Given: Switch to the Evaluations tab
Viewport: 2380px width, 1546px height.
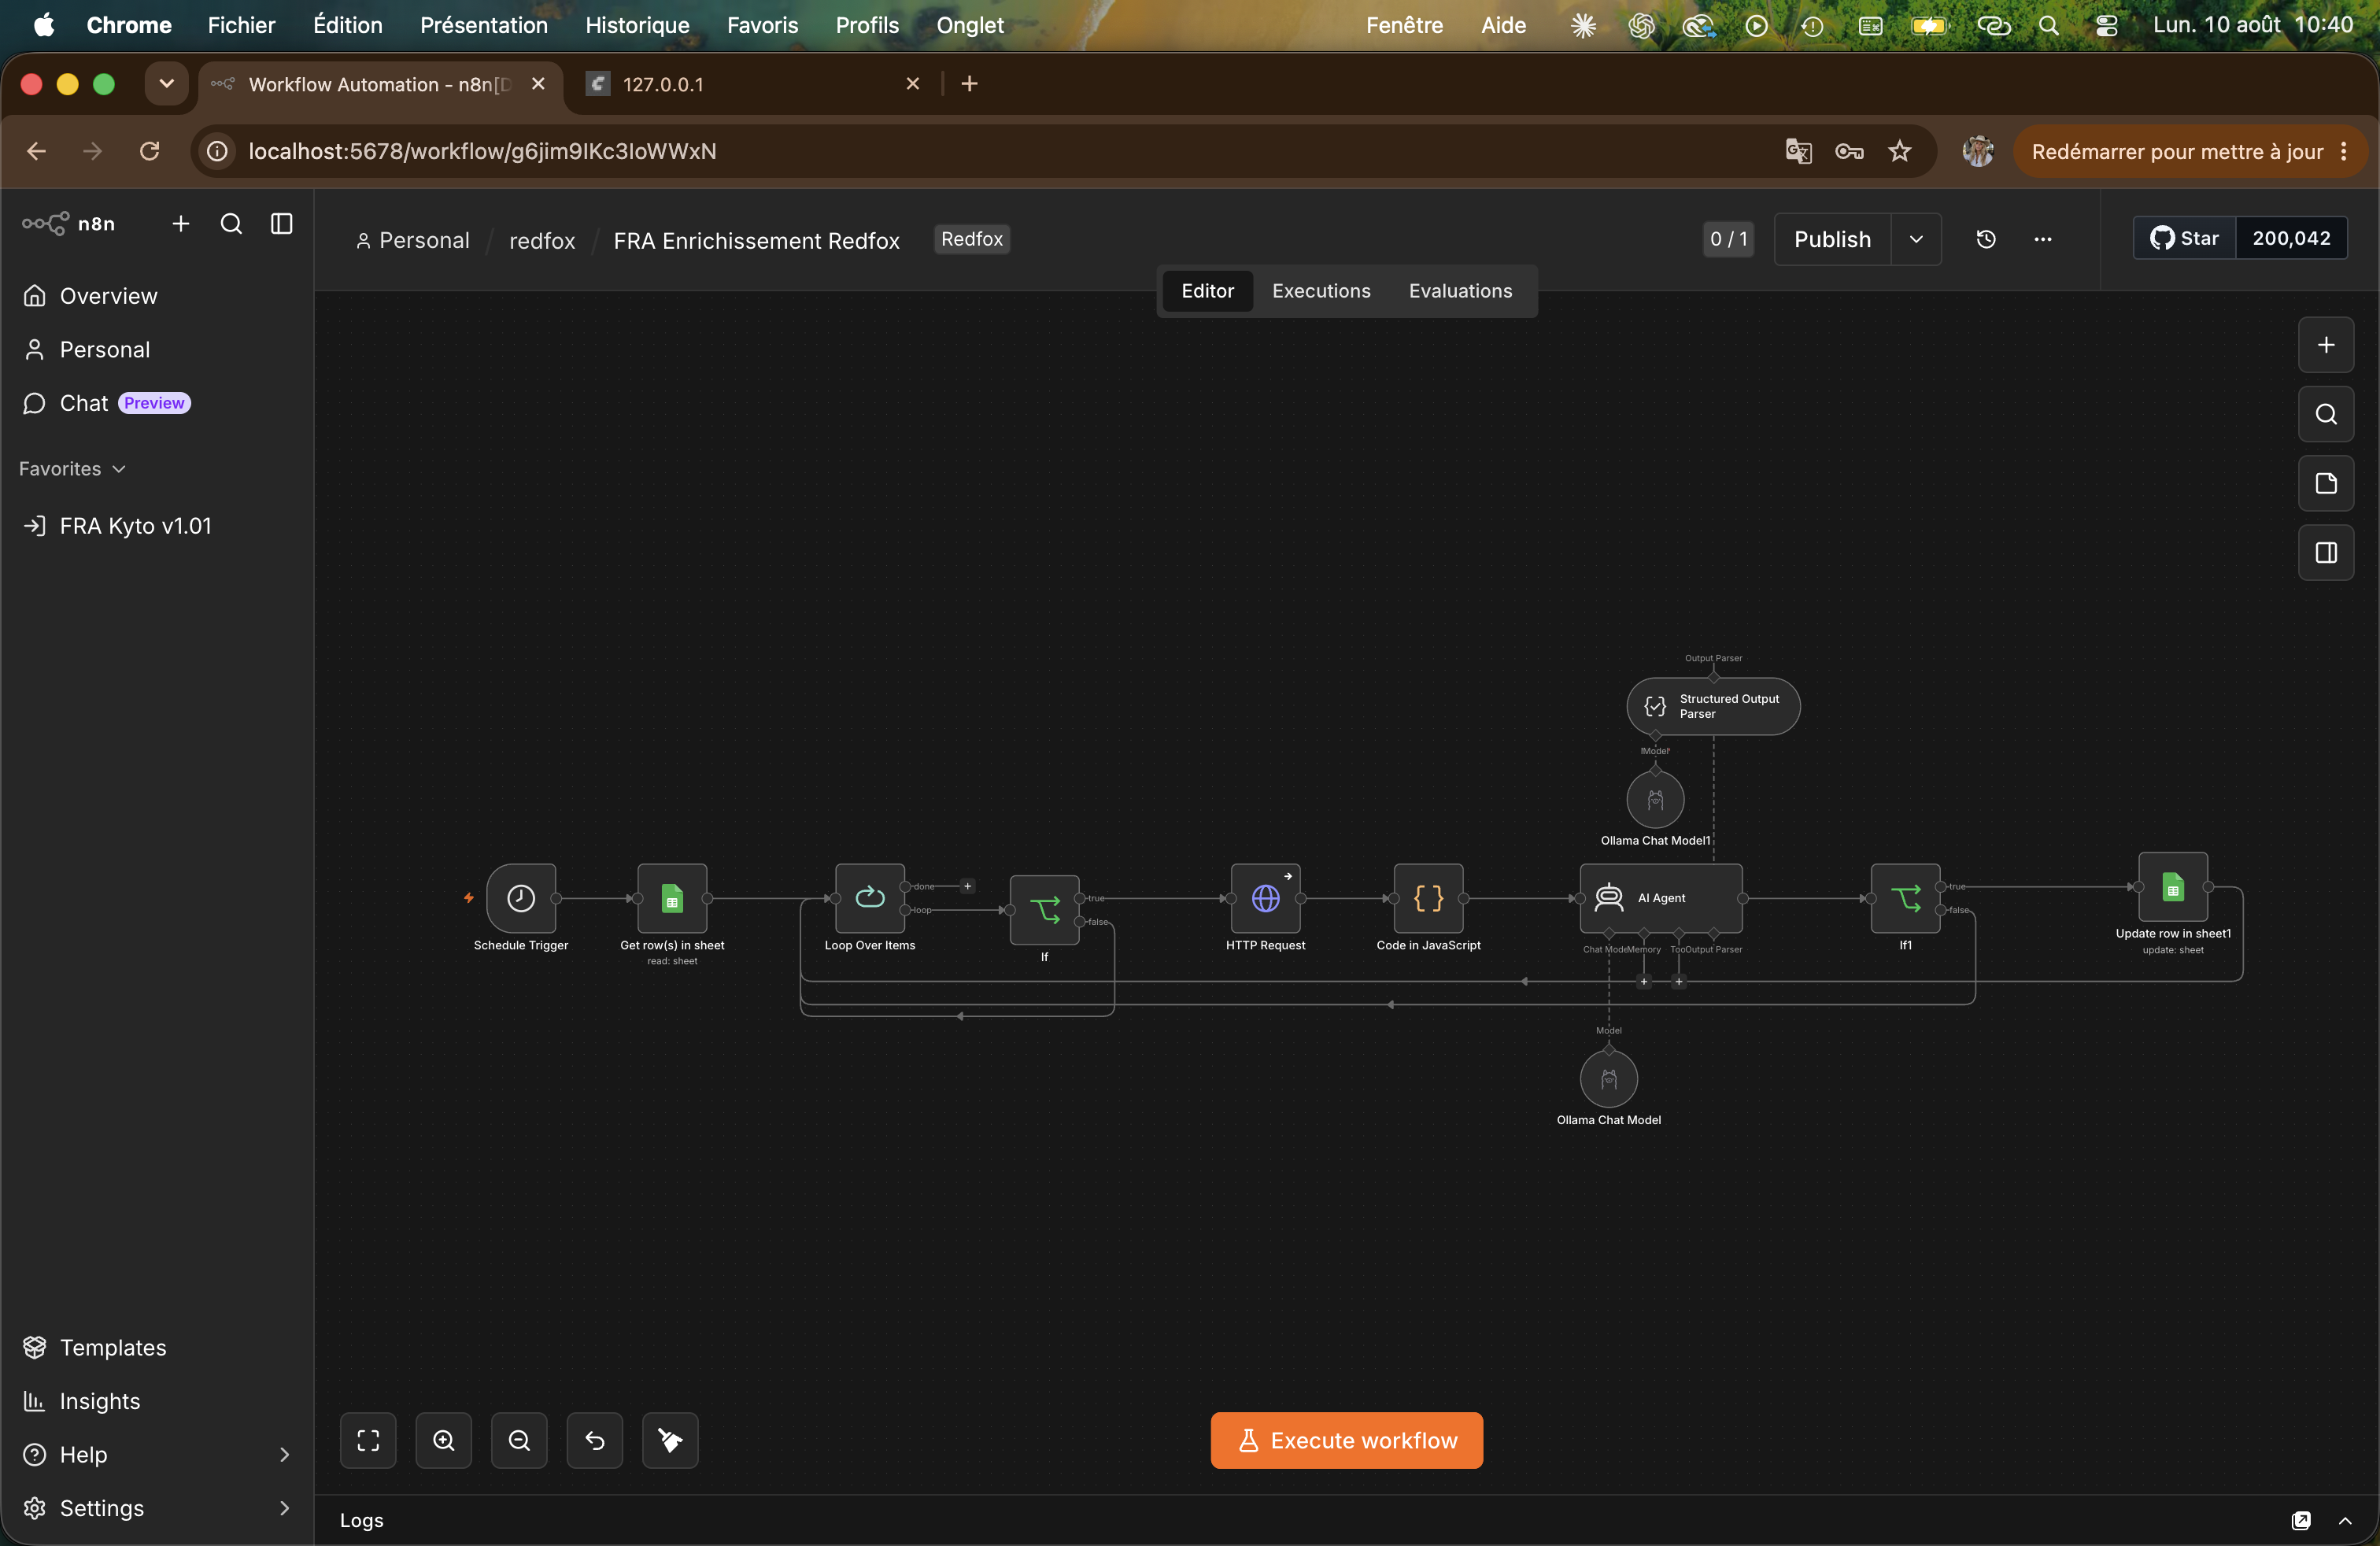Looking at the screenshot, I should [x=1460, y=291].
